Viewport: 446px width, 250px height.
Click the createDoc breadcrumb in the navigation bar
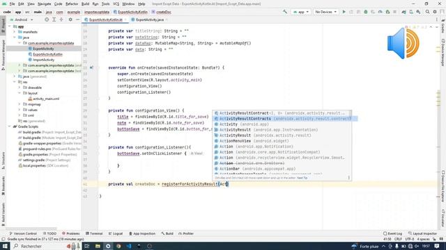tap(161, 12)
